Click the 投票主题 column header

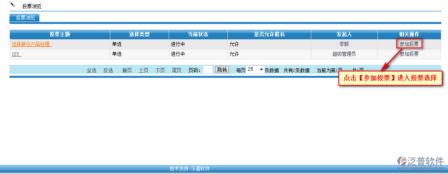(x=60, y=35)
